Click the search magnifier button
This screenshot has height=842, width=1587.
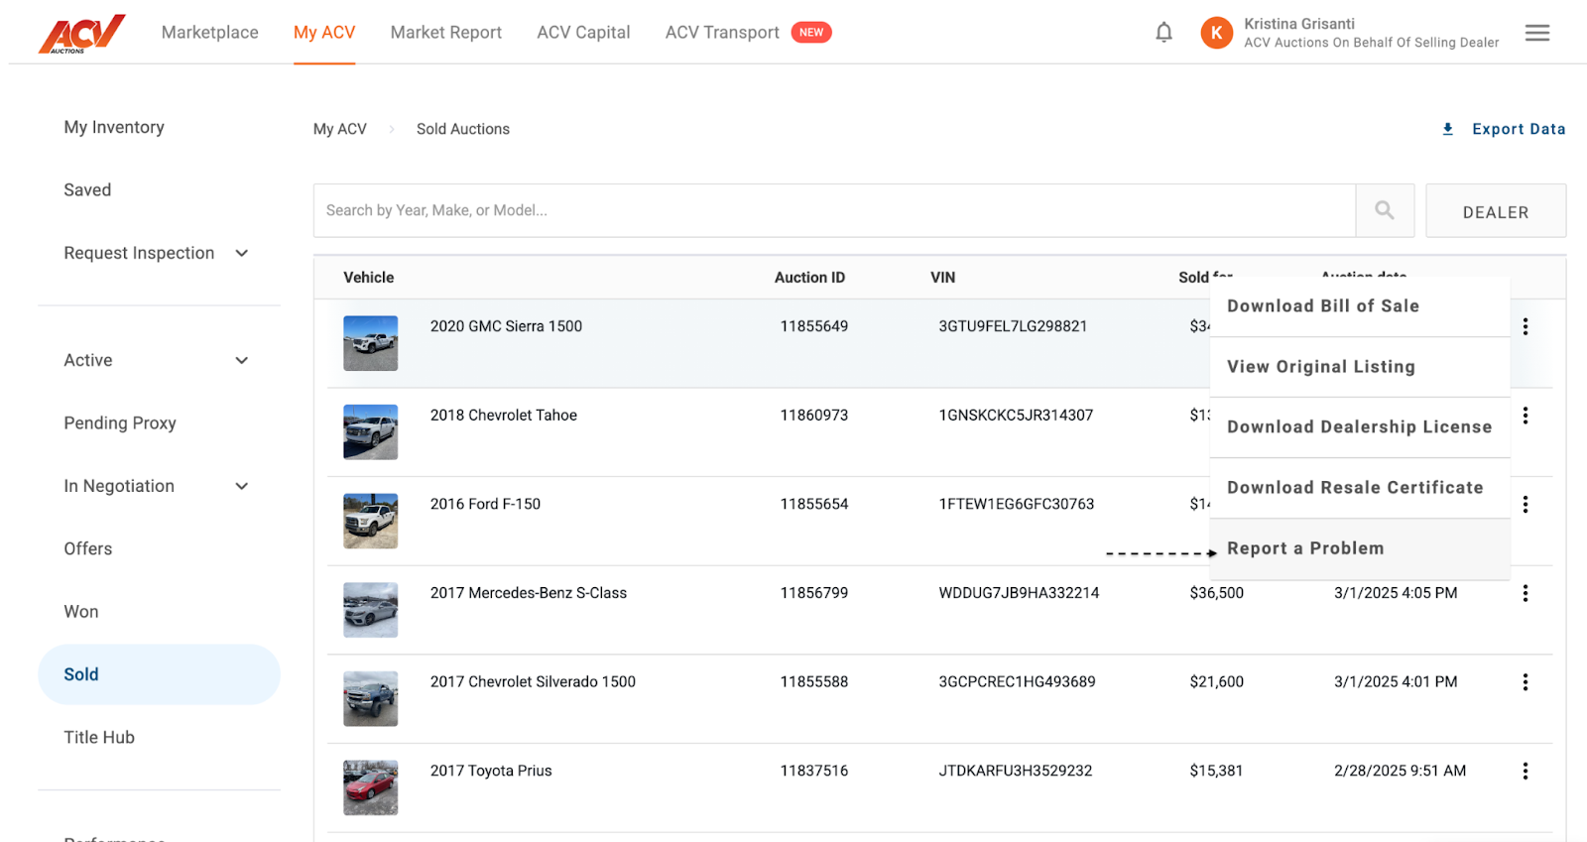[1385, 210]
